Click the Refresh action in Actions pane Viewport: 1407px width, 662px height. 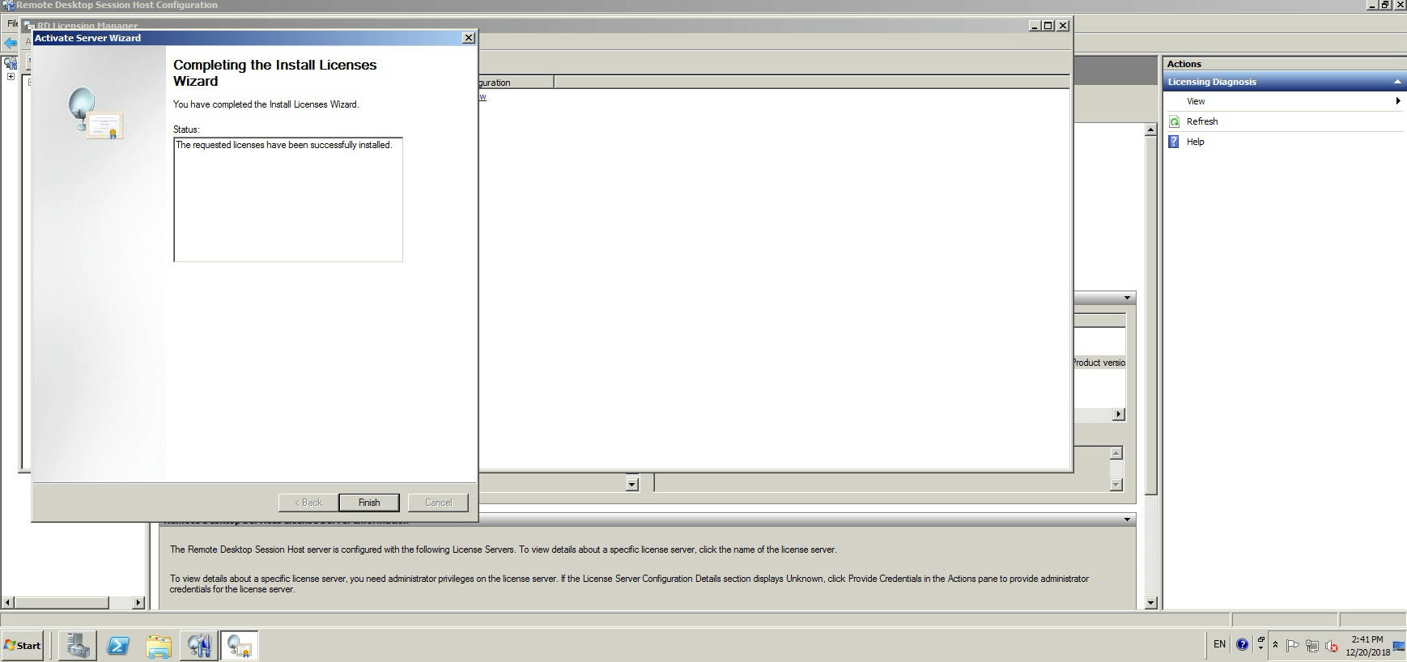click(1201, 121)
